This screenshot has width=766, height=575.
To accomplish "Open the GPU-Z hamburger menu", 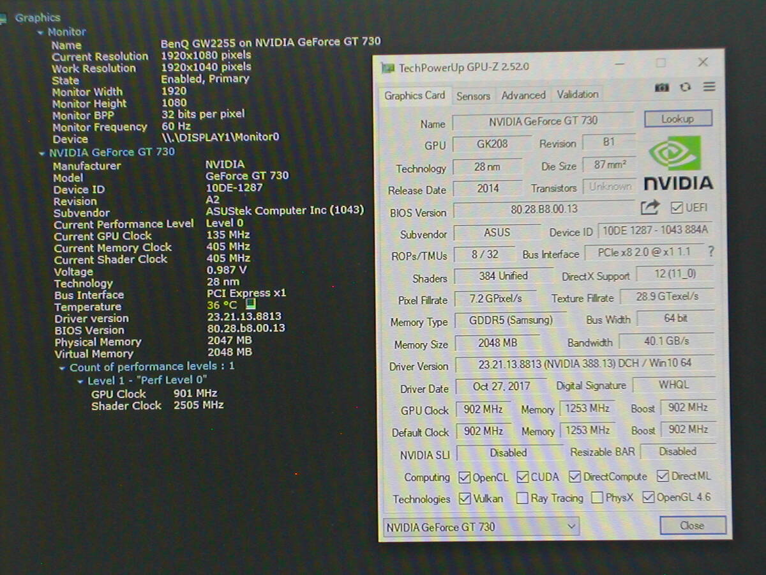I will coord(709,87).
